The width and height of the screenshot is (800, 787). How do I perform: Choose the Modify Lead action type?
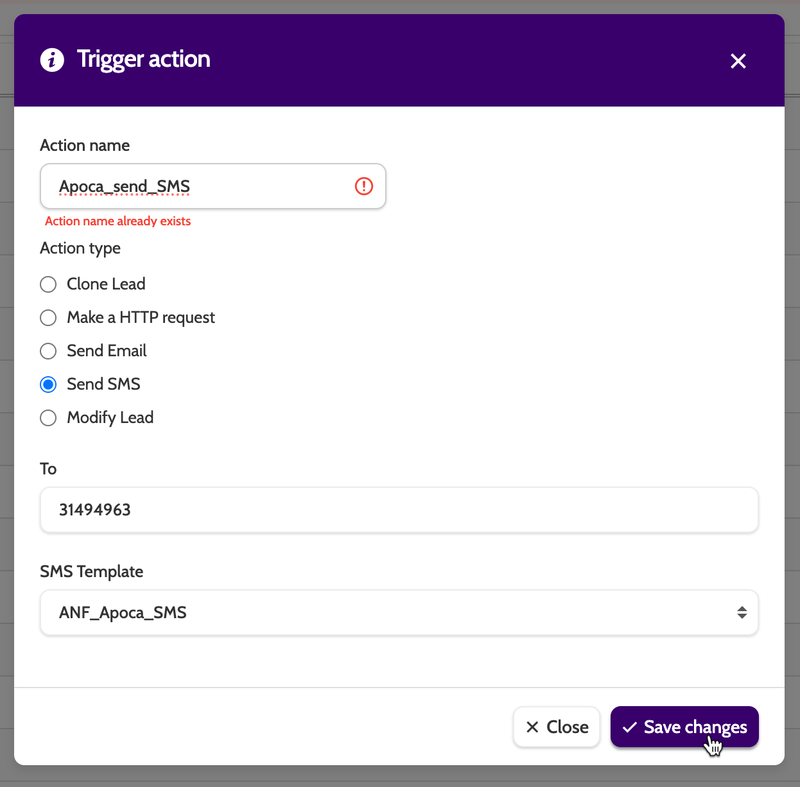[48, 418]
